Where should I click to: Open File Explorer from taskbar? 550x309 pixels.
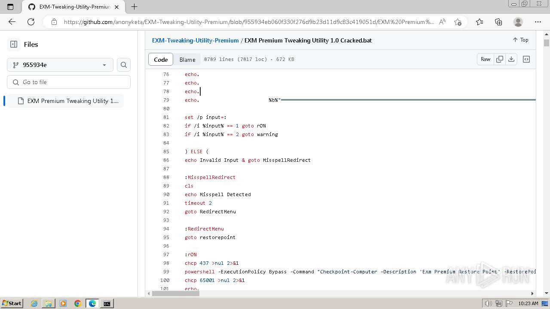coord(49,303)
